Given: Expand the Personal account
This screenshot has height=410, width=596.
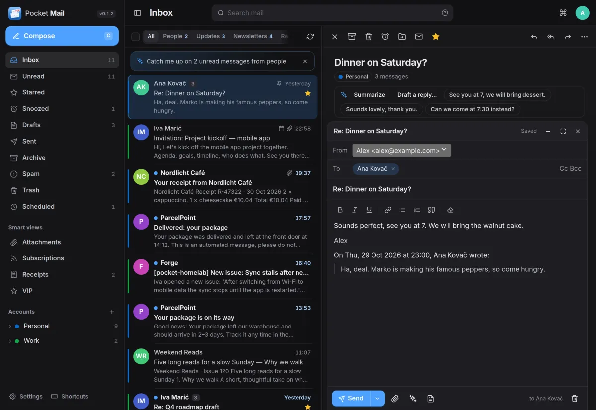Looking at the screenshot, I should (10, 326).
